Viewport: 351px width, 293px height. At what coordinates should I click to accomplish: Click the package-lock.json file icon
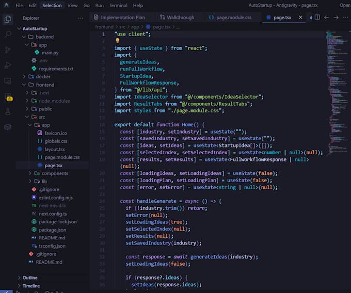(x=34, y=221)
